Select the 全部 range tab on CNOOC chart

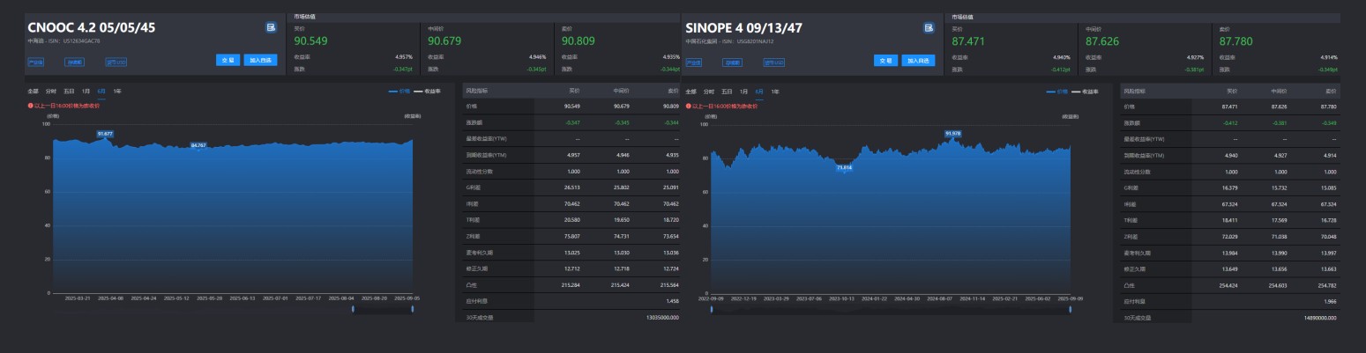(x=33, y=92)
